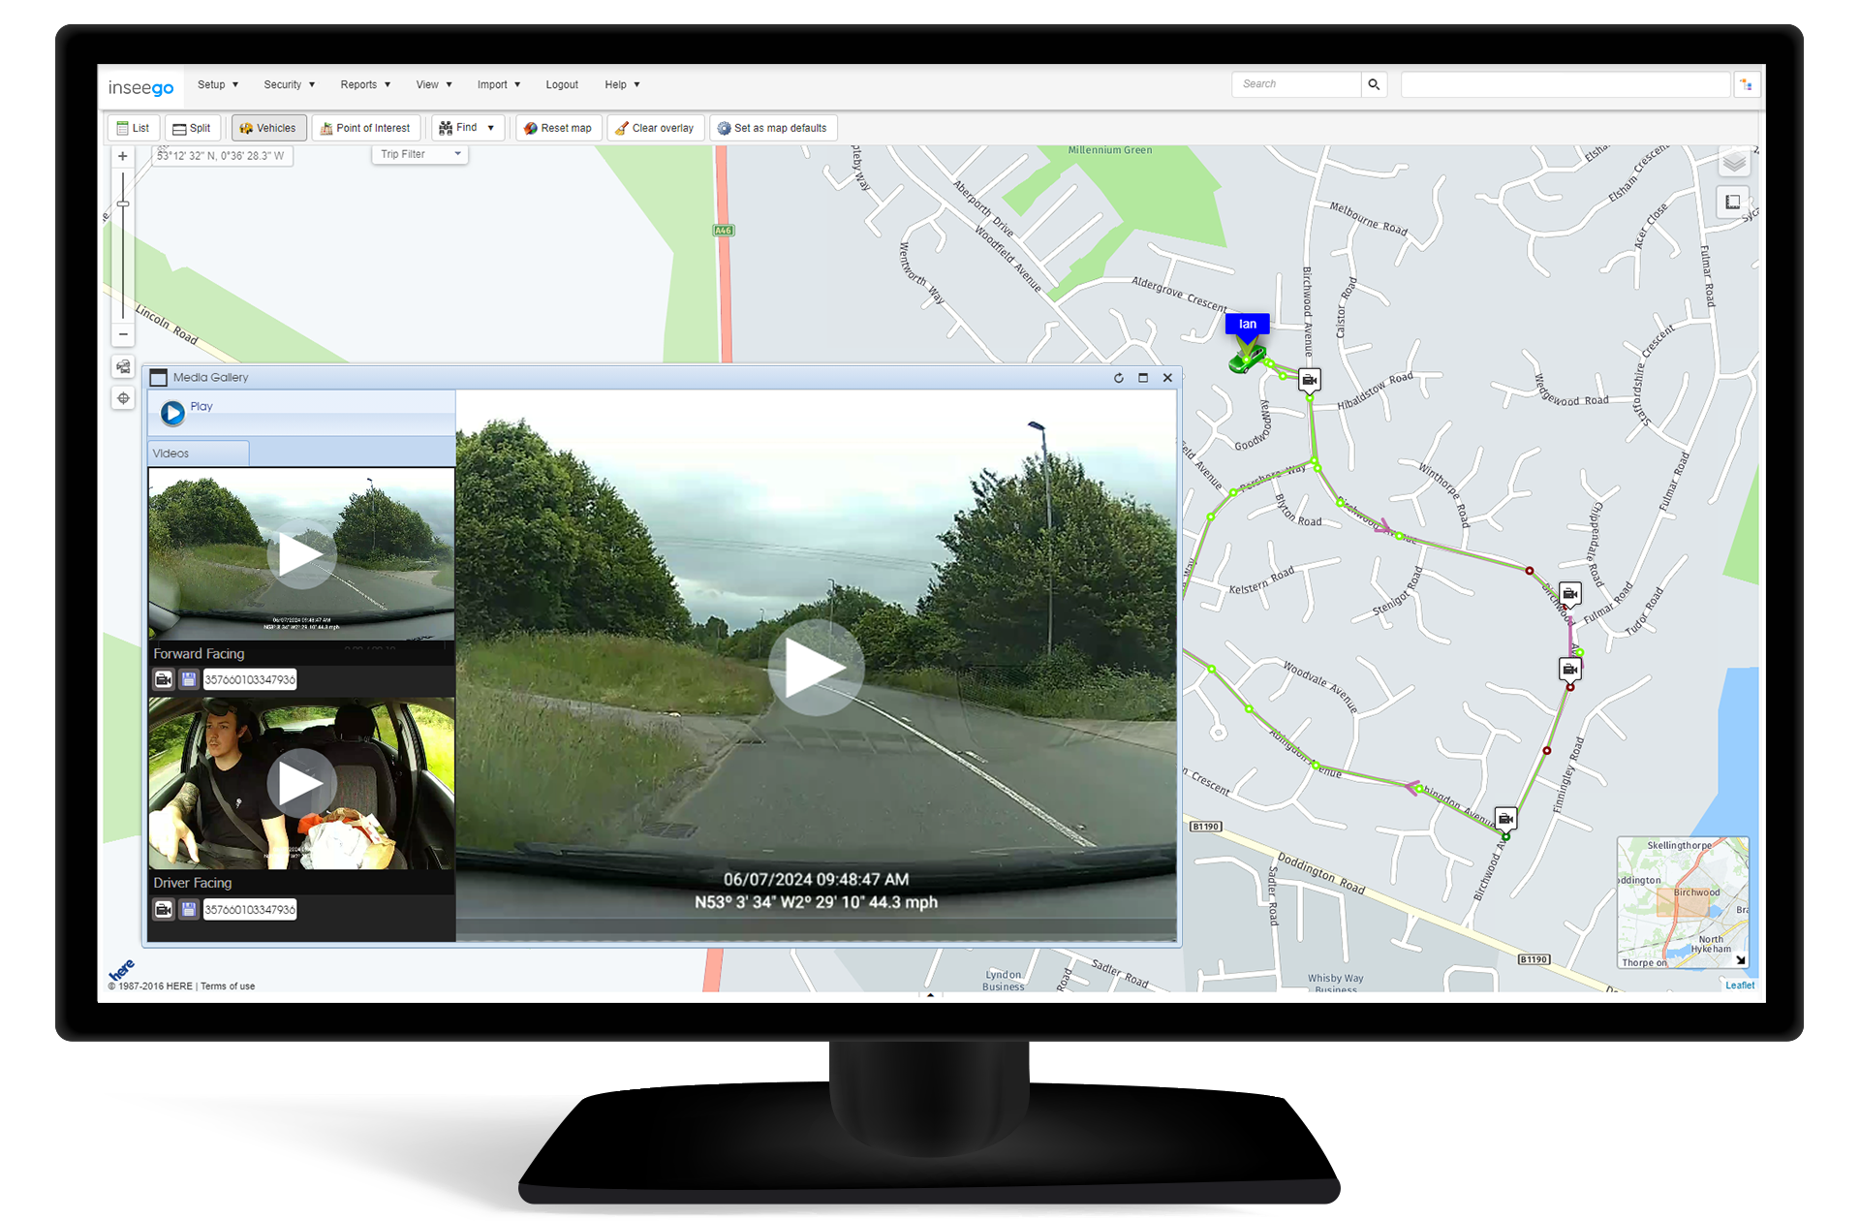The image size is (1860, 1221).
Task: Open the Reports menu
Action: [365, 84]
